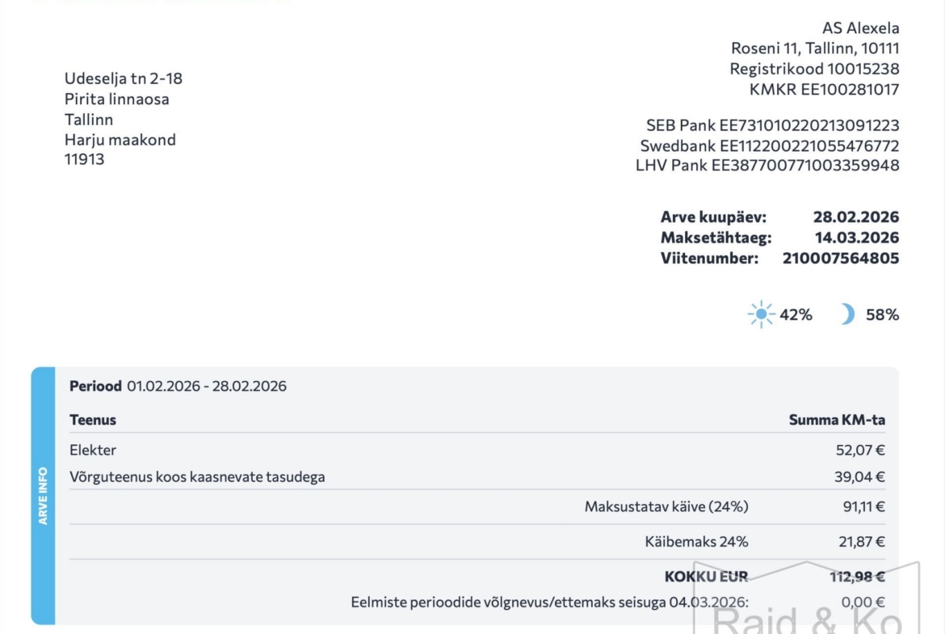Click the Swedbank account number line
945x634 pixels.
(770, 146)
